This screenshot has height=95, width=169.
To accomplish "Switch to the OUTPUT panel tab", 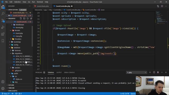I will pyautogui.click(x=59, y=73).
